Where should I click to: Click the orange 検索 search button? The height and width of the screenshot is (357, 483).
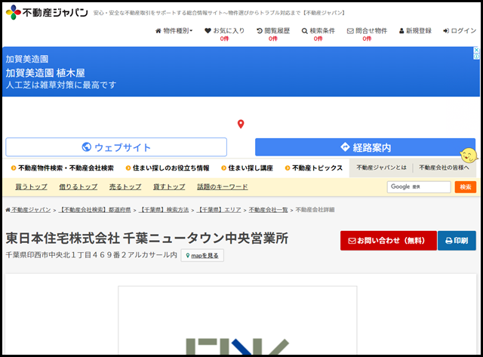466,187
